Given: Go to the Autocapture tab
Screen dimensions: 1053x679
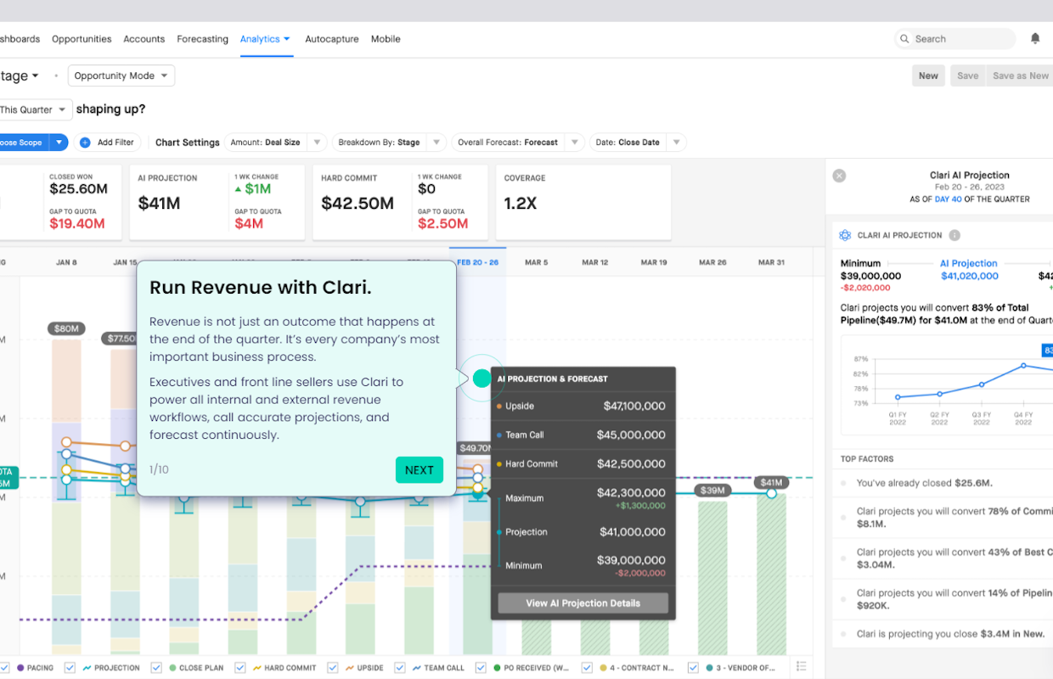Looking at the screenshot, I should pyautogui.click(x=331, y=39).
